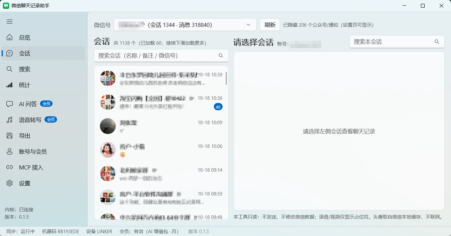Click avatar of conversation dated 10-18 10:39
This screenshot has height=236, width=451.
pyautogui.click(x=108, y=78)
